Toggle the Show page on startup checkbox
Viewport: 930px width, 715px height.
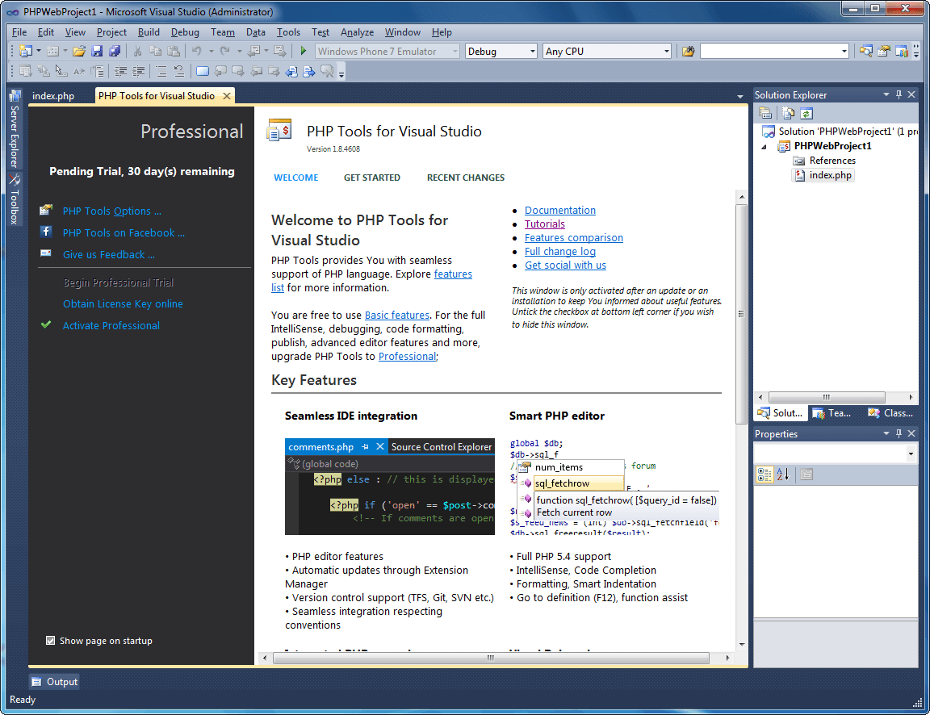(50, 640)
